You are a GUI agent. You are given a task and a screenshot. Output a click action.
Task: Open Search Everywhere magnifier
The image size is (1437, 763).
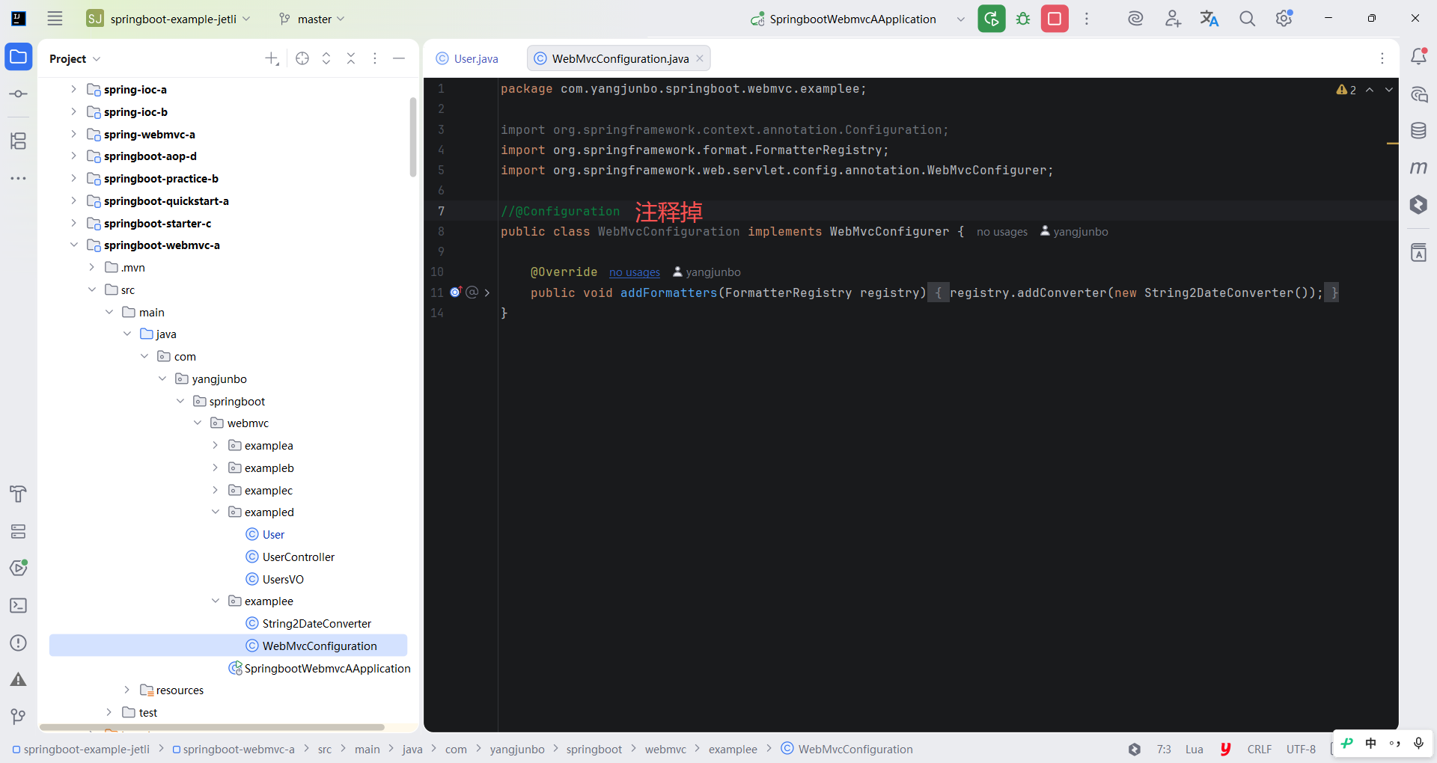1247,19
